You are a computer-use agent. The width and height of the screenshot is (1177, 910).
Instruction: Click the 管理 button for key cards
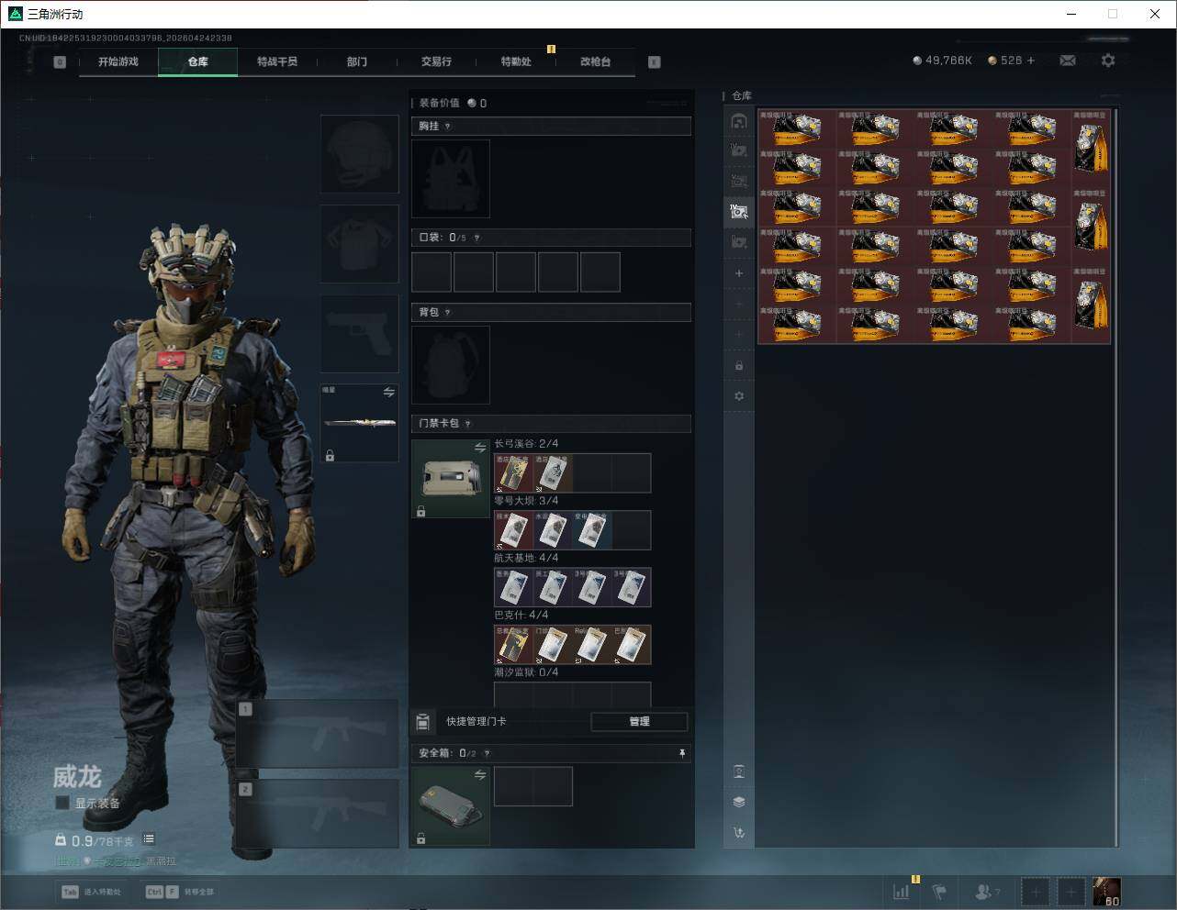coord(639,722)
